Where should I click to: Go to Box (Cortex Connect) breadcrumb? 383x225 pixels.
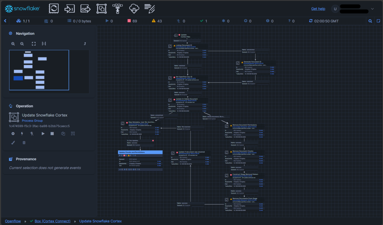[x=53, y=221]
